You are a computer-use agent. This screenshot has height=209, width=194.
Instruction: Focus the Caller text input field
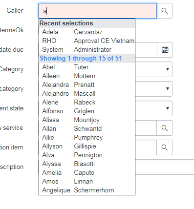[x=97, y=11]
